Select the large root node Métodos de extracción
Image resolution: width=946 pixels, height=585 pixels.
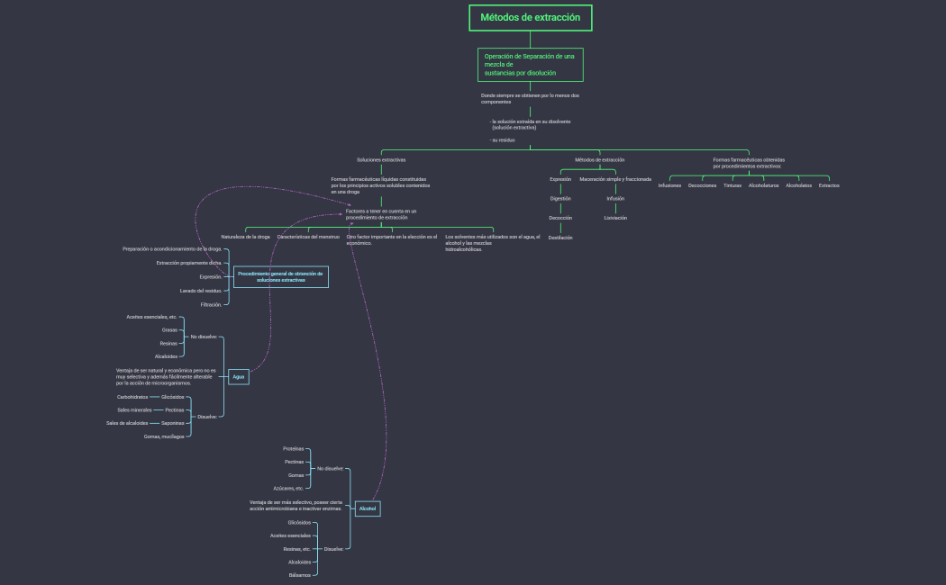530,18
